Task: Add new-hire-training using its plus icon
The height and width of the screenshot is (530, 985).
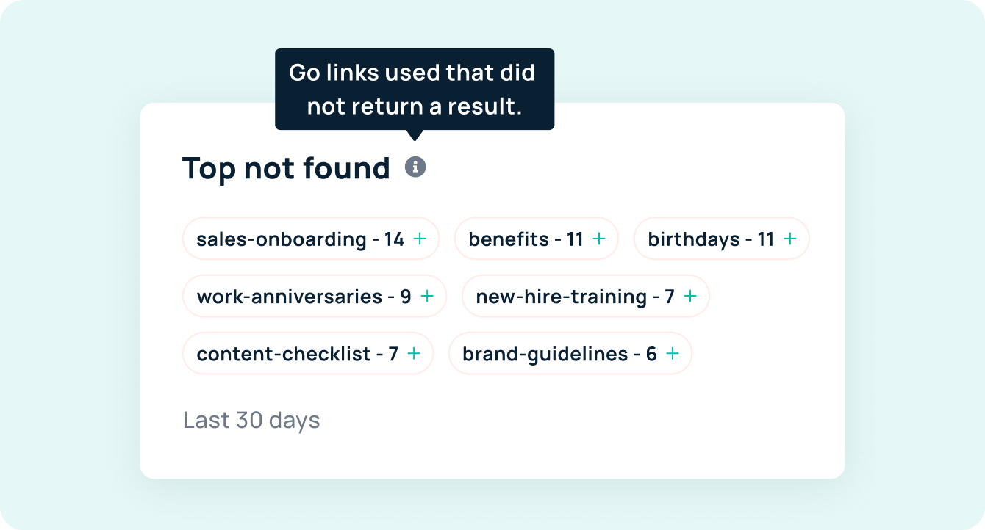Action: (x=690, y=296)
